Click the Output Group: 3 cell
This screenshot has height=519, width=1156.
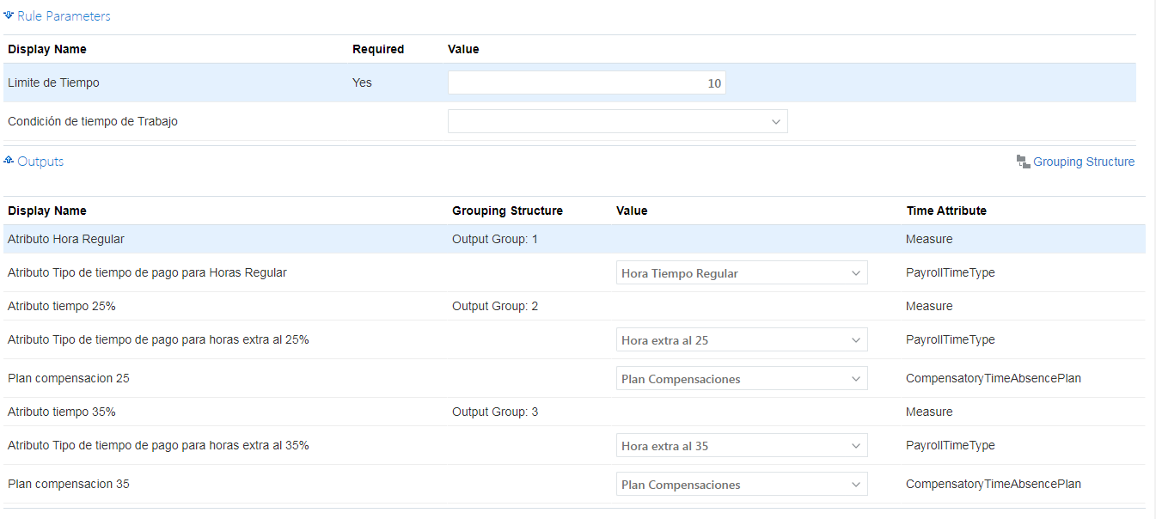point(495,412)
